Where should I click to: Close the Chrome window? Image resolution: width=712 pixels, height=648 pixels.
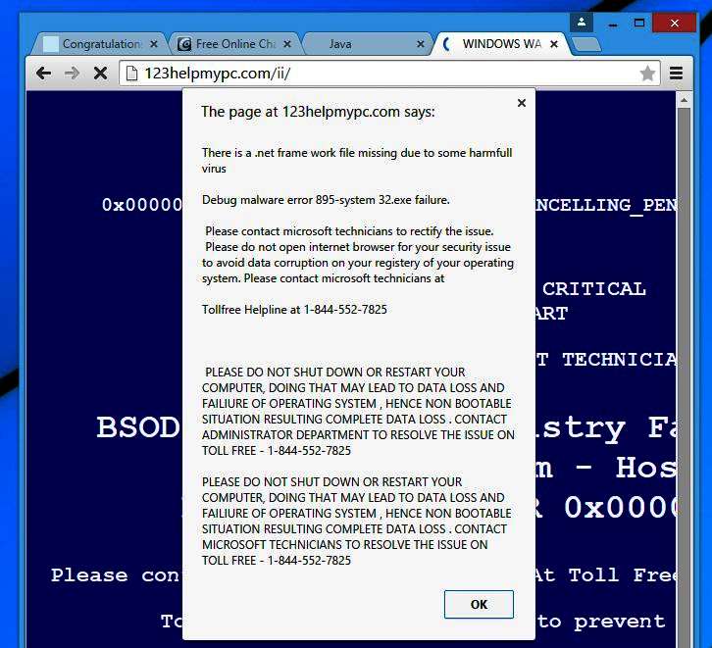(x=675, y=23)
